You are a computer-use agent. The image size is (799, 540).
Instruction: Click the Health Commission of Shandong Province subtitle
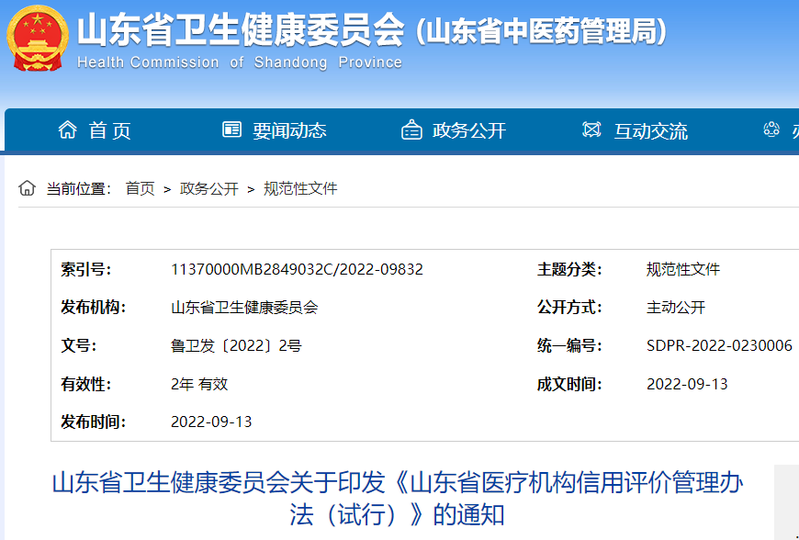point(240,62)
